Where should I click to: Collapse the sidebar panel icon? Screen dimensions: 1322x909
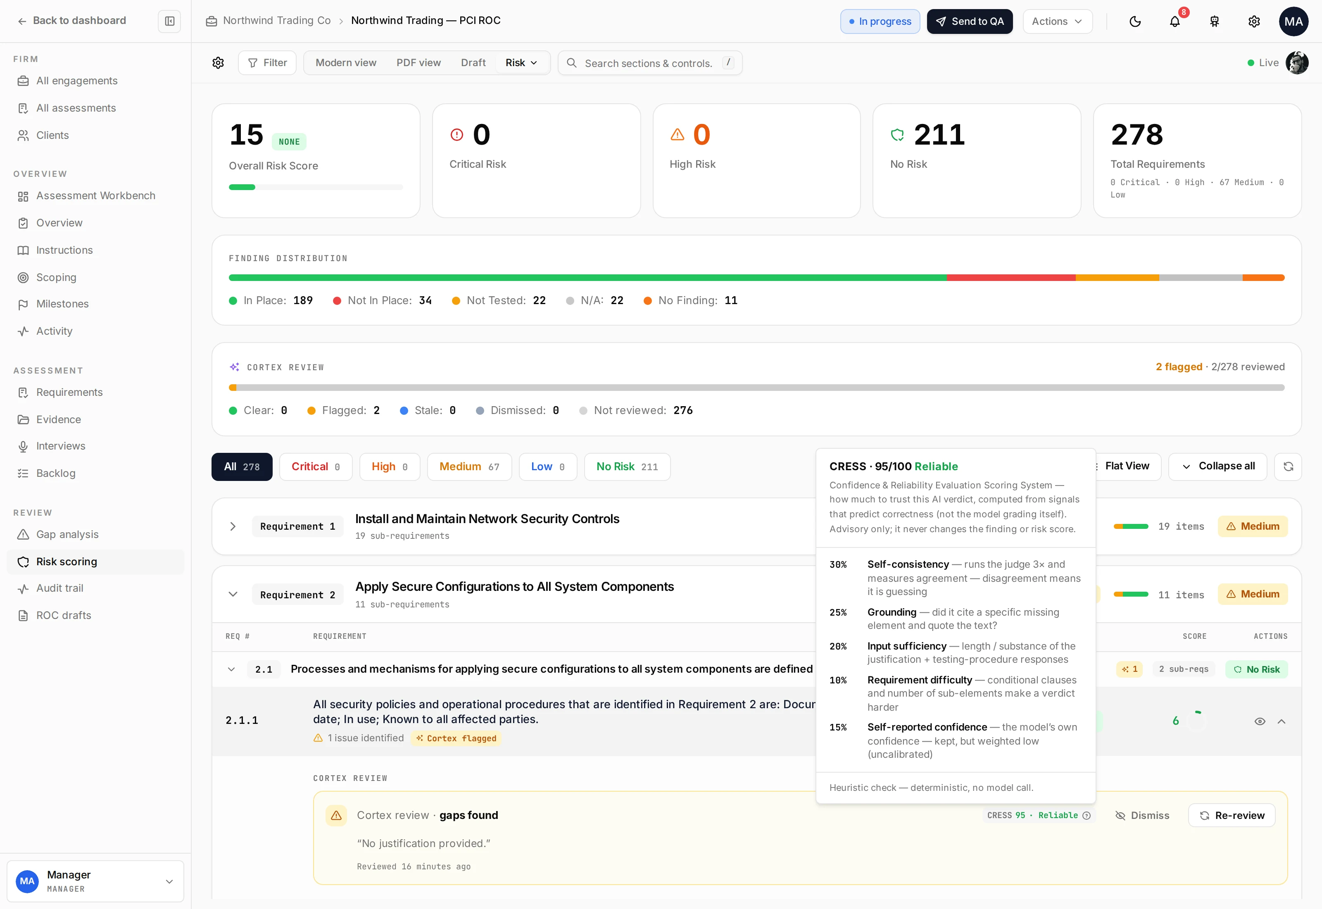[x=169, y=21]
